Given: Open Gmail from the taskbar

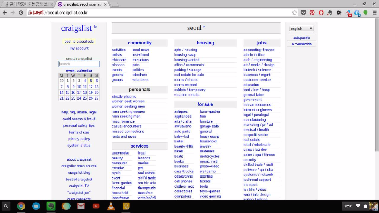Looking at the screenshot, I should coord(81,206).
